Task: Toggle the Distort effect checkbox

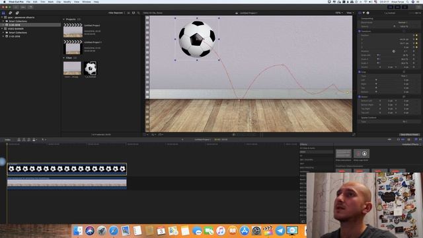Action: 360,97
